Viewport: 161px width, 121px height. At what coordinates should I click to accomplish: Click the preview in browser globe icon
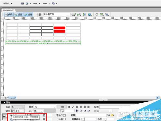click(90, 14)
